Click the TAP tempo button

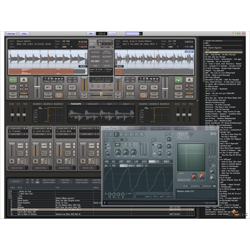point(91,33)
